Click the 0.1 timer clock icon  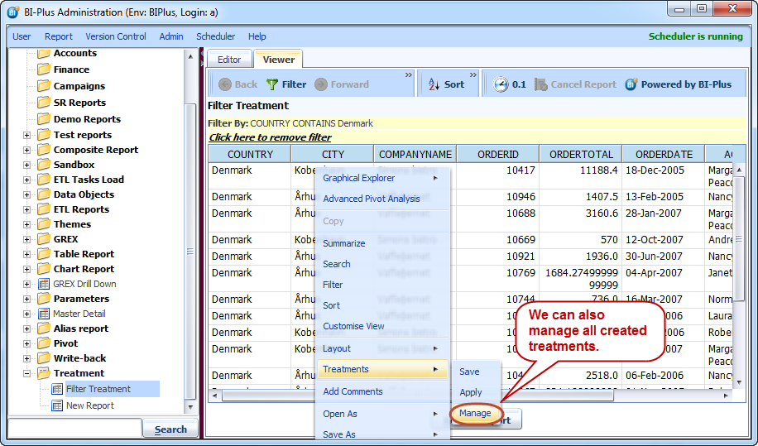coord(501,84)
